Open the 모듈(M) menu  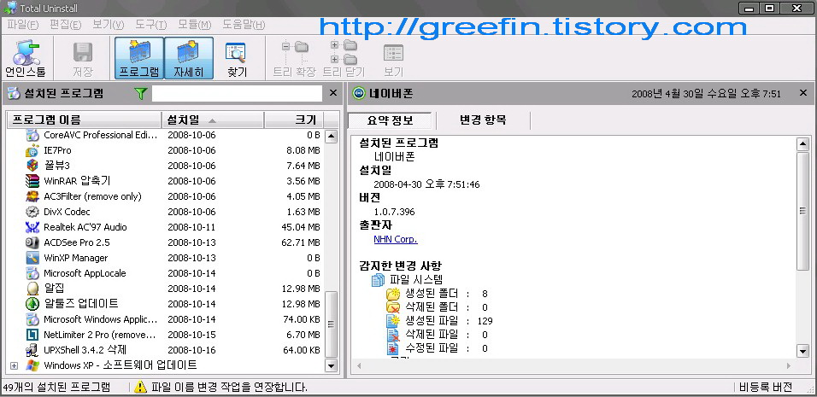coord(194,25)
